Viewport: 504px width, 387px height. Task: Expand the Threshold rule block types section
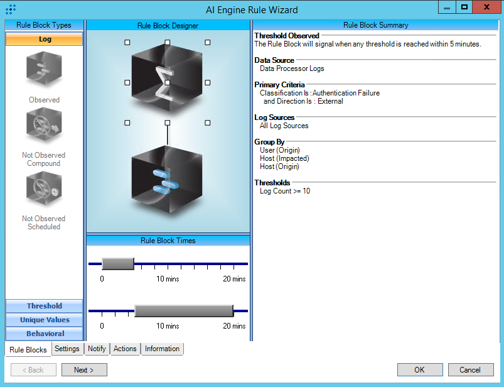(x=44, y=306)
